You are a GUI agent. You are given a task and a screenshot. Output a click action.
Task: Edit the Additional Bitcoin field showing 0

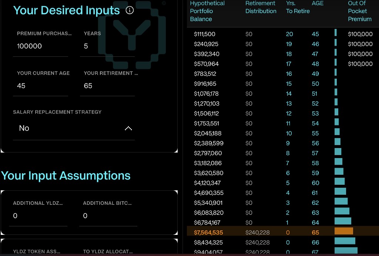pyautogui.click(x=108, y=216)
